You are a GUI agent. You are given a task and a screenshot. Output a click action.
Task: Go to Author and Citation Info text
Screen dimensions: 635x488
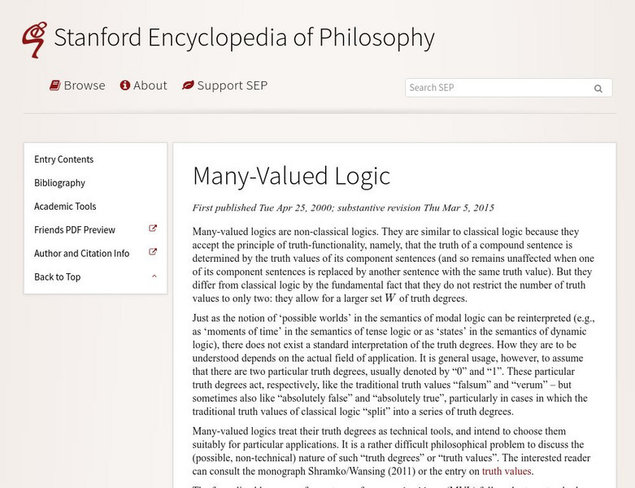click(x=81, y=254)
